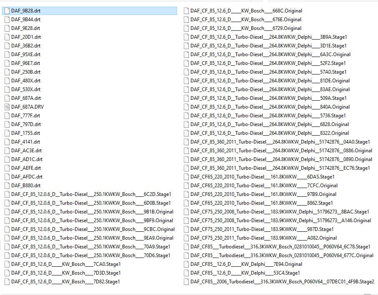Select the CF65_220 file ending 7CFC.Original

(264, 186)
